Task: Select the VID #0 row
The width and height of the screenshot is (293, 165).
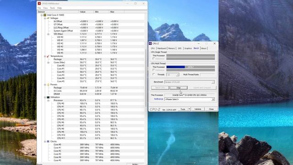Action: pos(91,37)
